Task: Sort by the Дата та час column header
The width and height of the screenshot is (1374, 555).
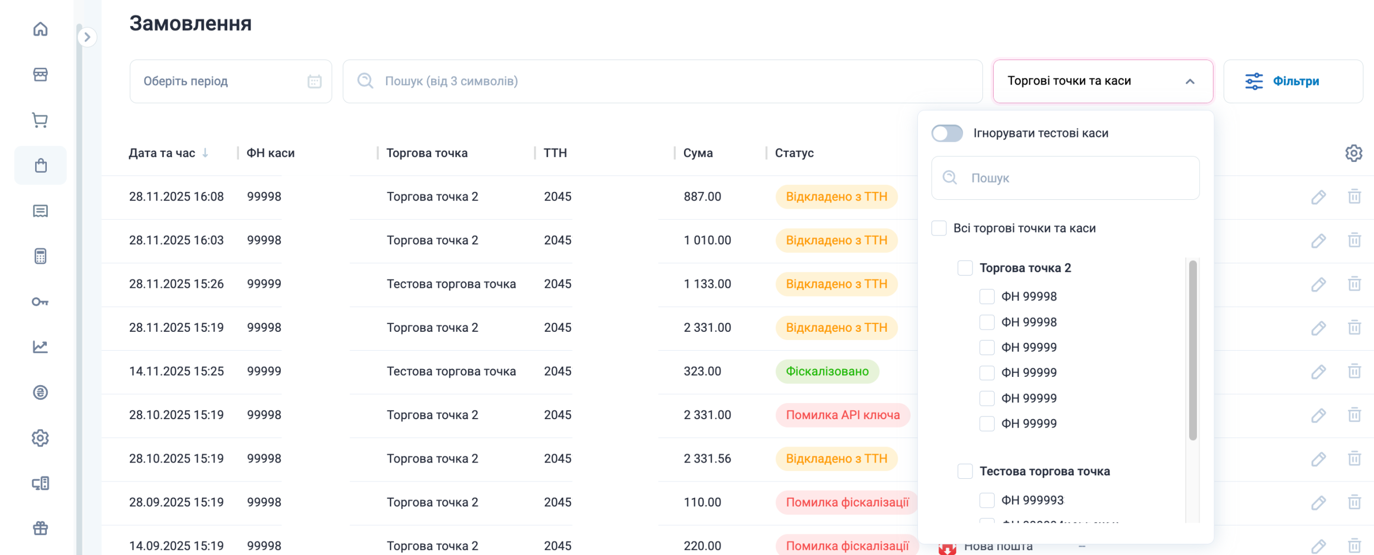Action: tap(162, 153)
